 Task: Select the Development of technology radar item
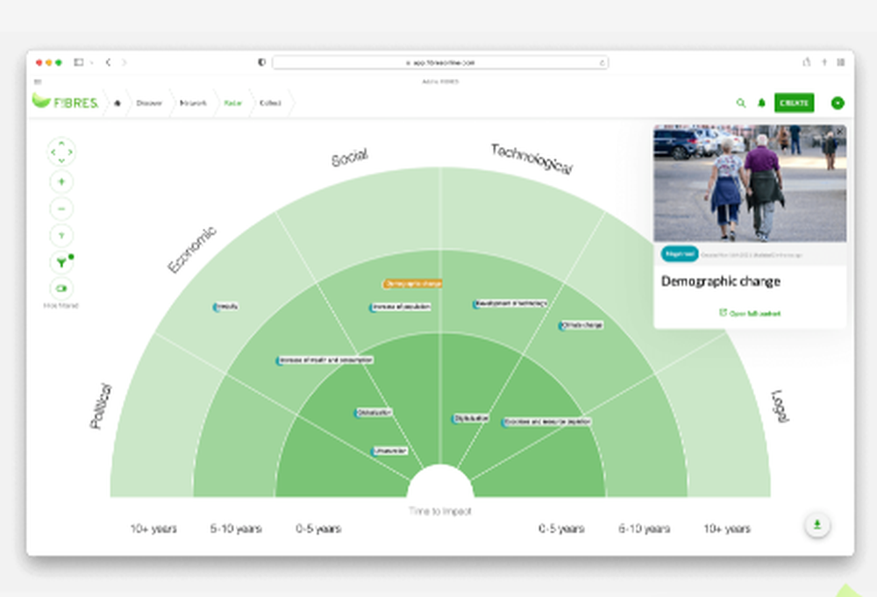(510, 303)
